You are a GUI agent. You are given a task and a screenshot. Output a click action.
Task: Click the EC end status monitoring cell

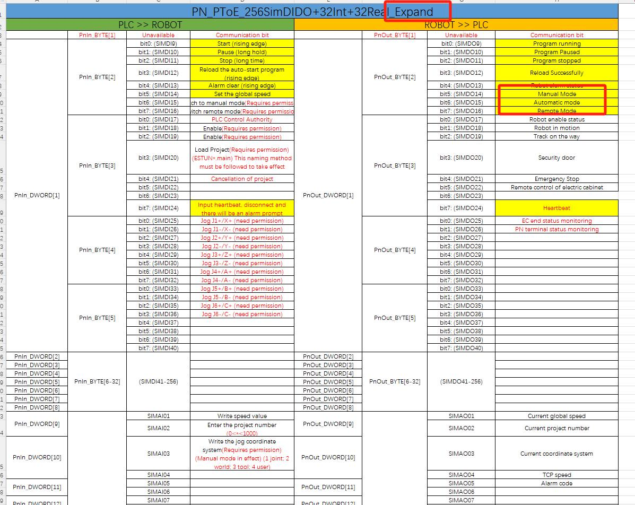557,221
